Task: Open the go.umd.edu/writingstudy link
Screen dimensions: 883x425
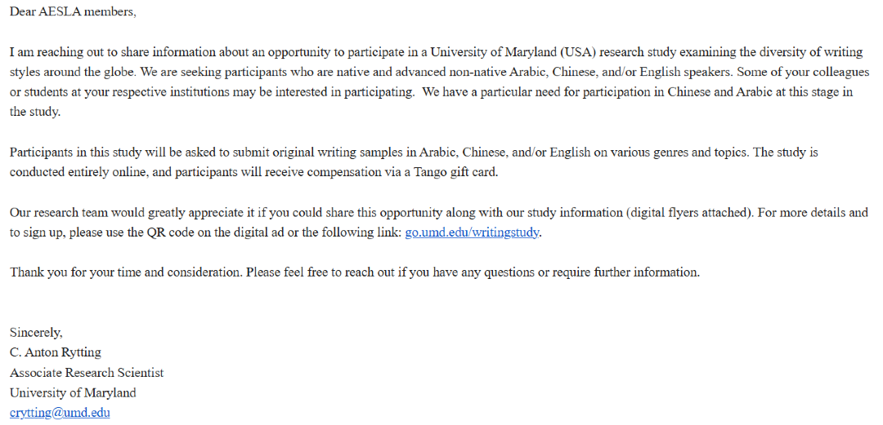Action: (x=473, y=232)
